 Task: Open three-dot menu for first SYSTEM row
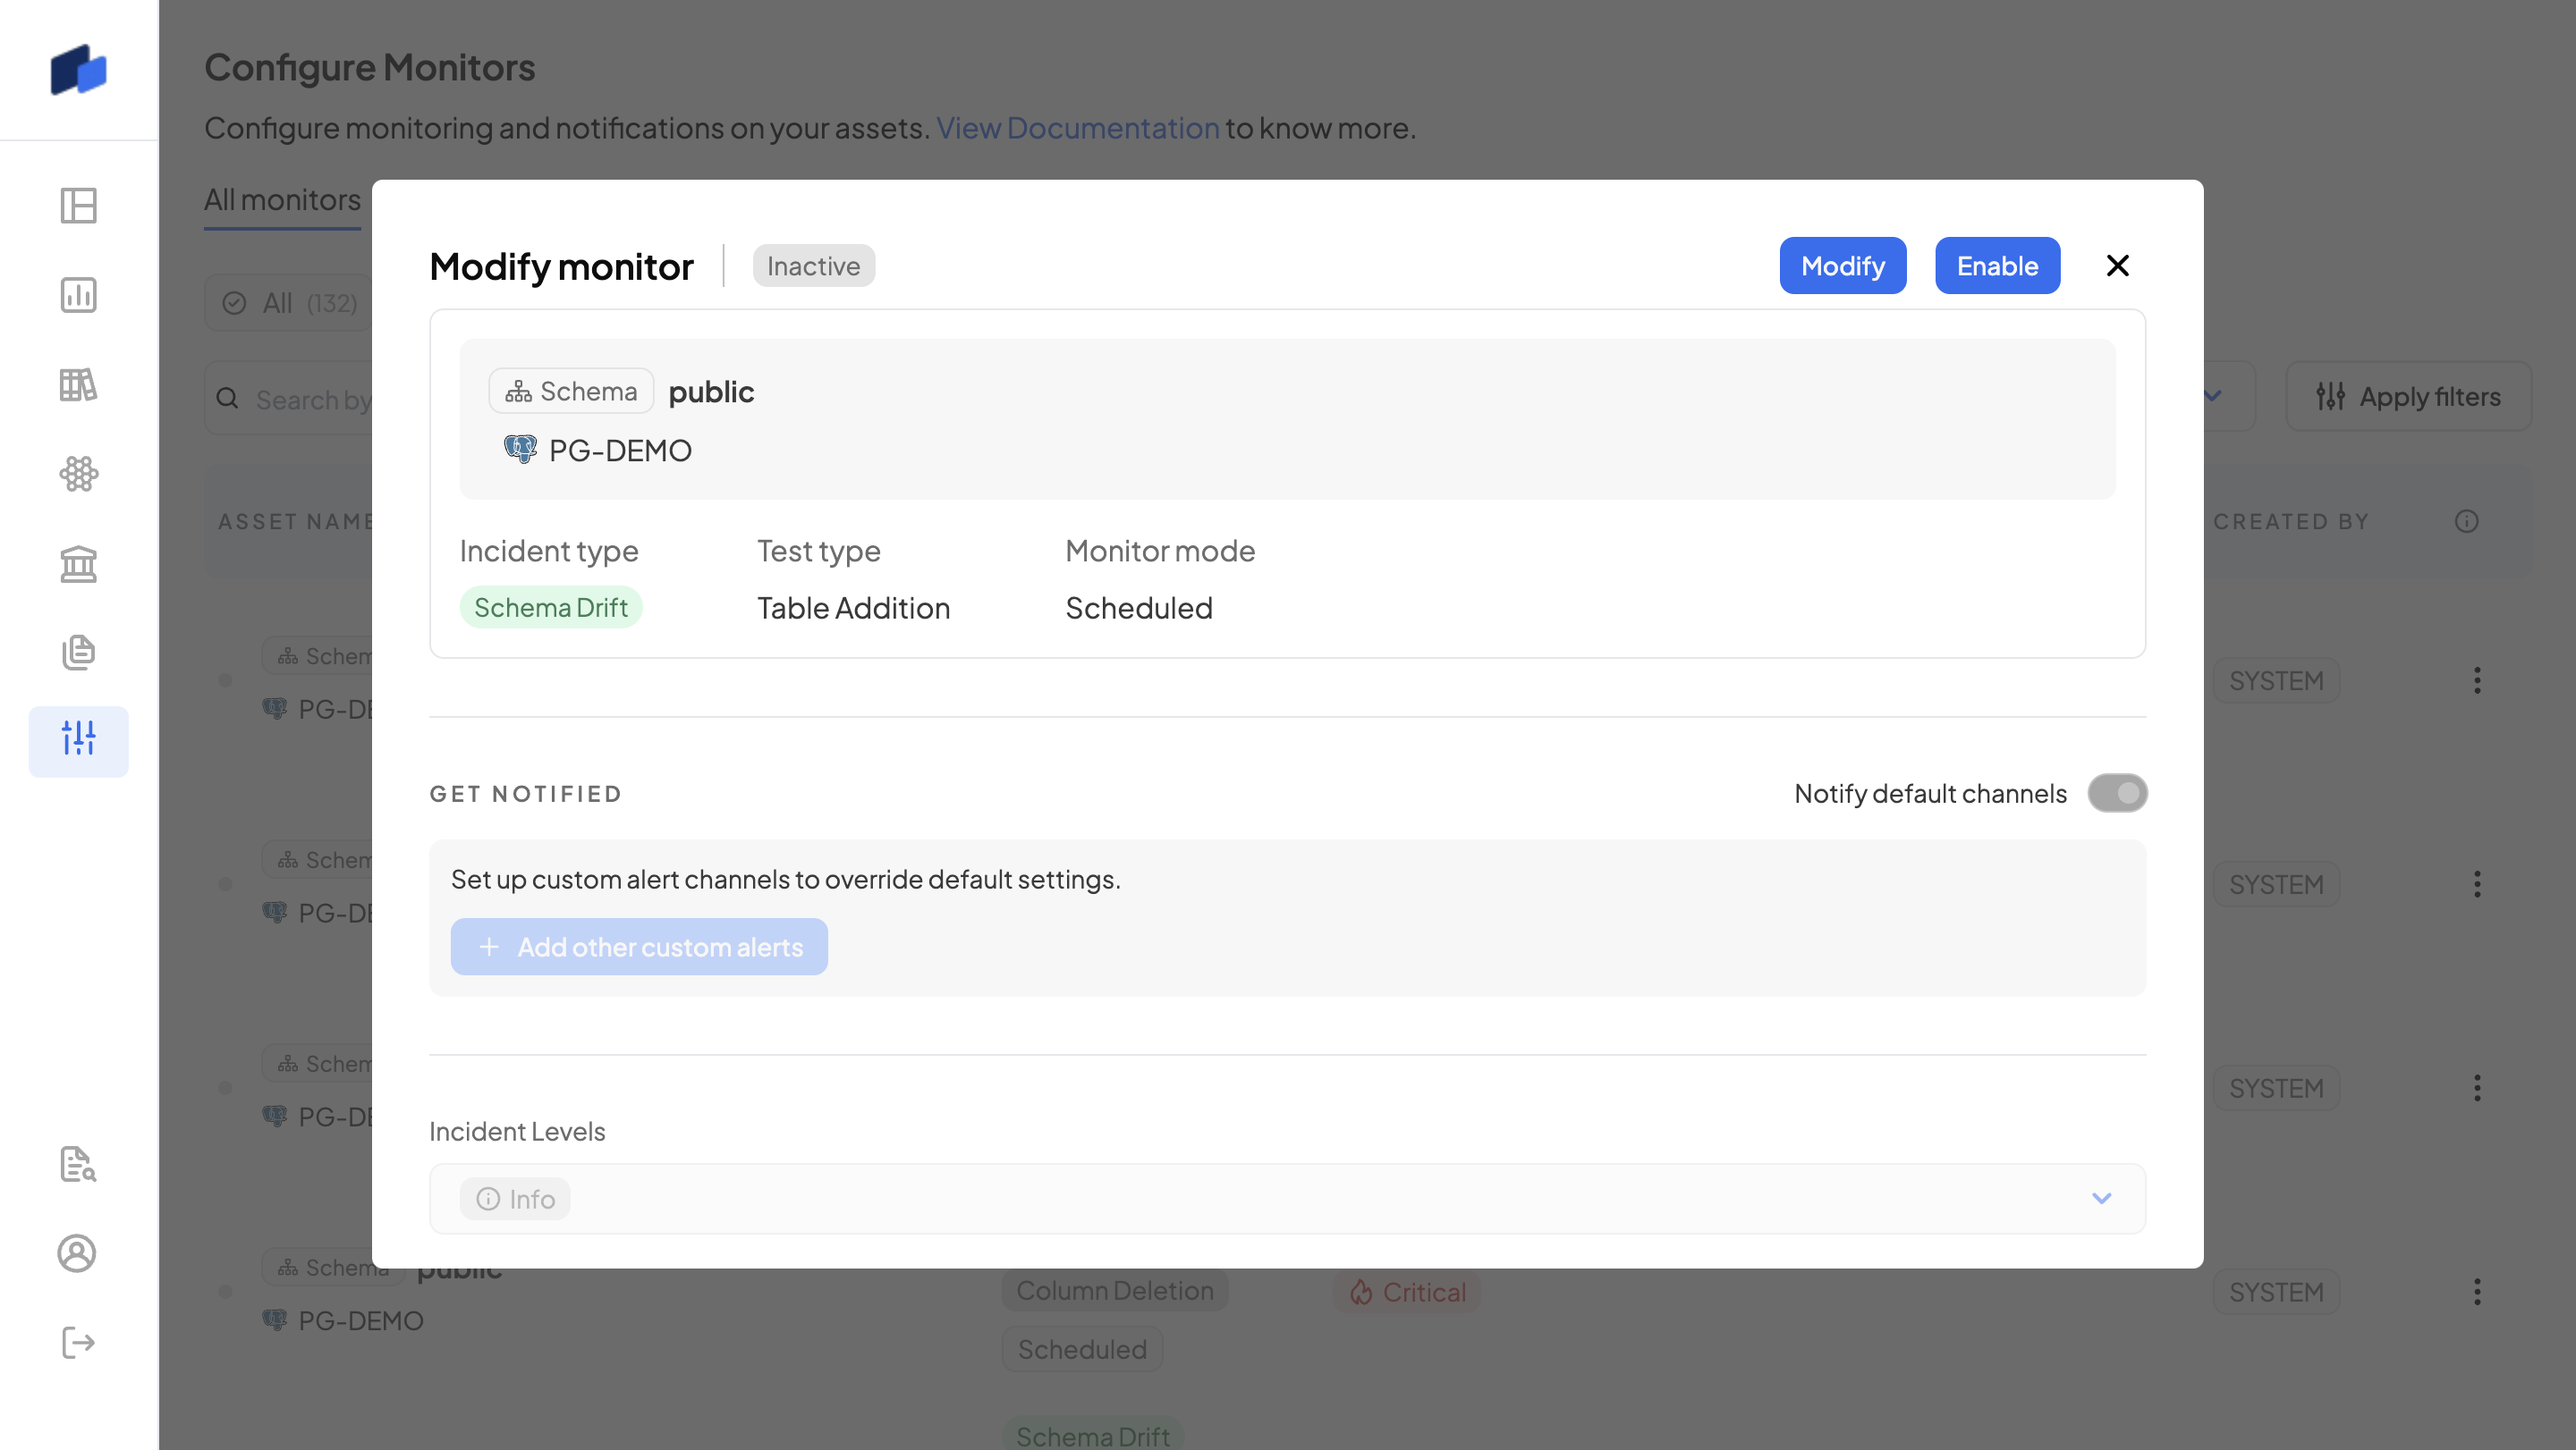[2476, 680]
